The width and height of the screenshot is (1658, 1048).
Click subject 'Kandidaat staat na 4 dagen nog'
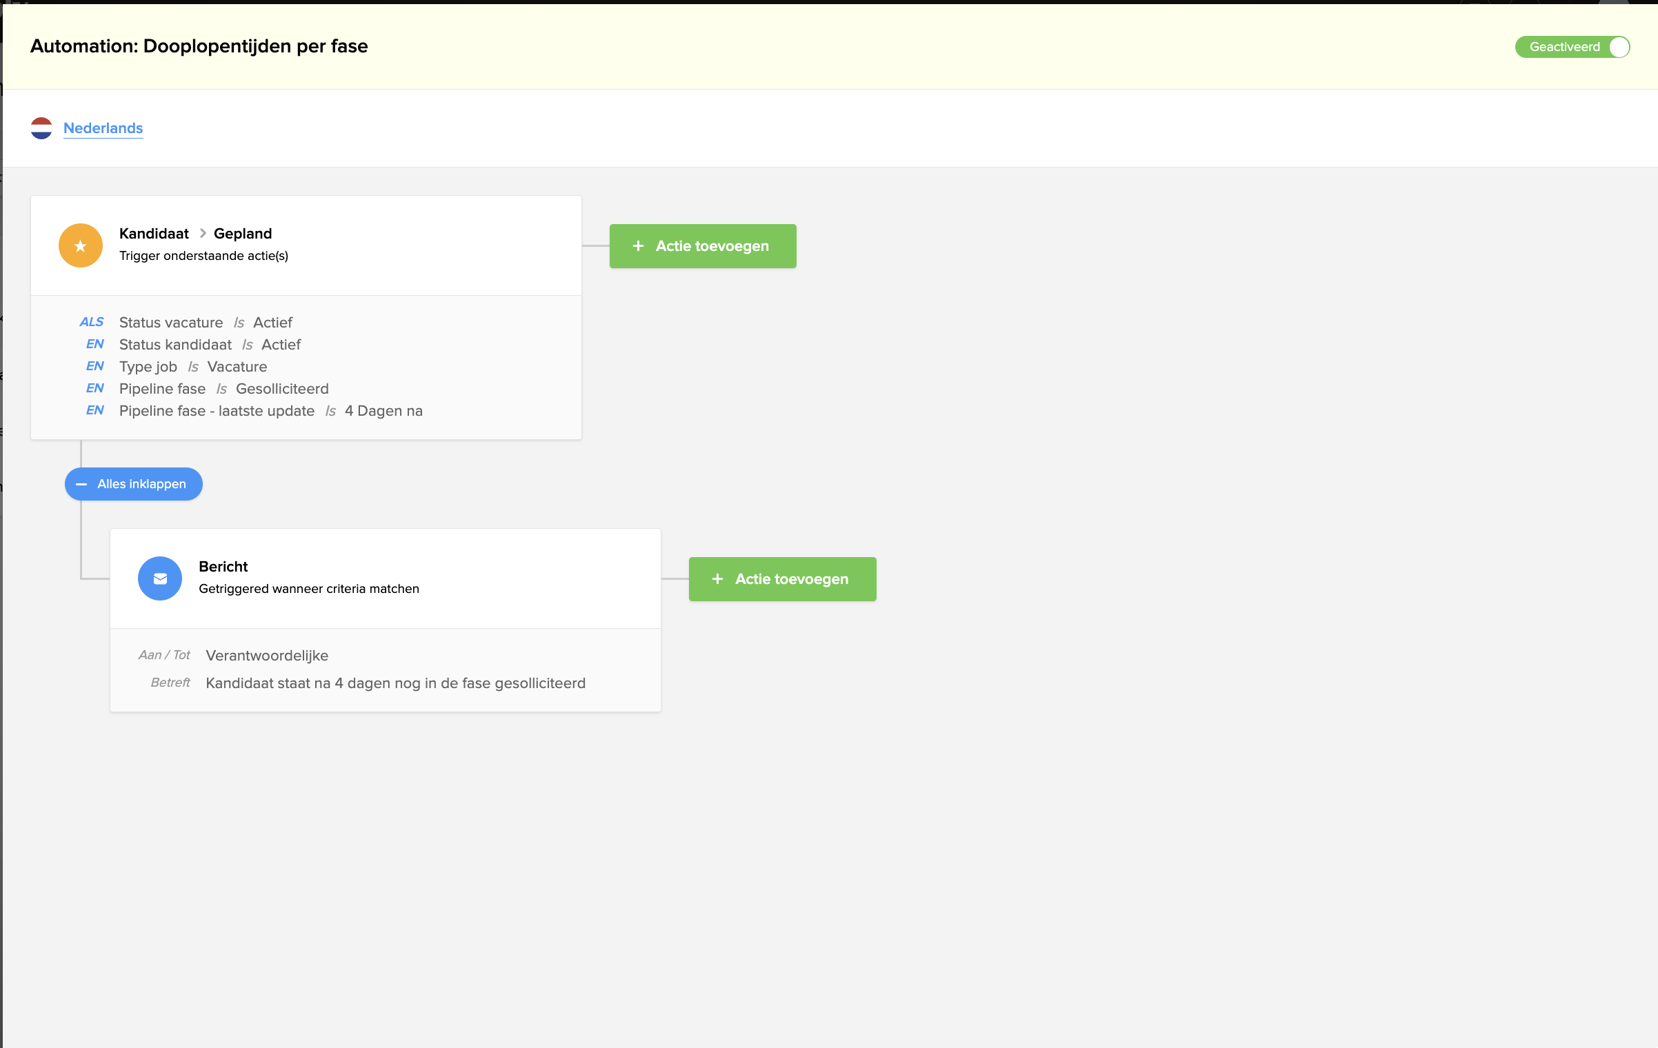click(x=396, y=683)
